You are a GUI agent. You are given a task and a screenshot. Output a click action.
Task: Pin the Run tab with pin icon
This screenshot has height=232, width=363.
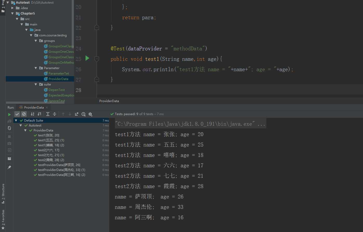(x=9, y=167)
